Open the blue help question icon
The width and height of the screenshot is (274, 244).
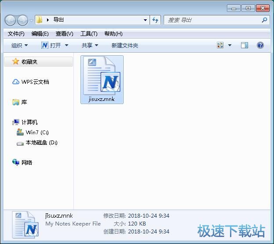pyautogui.click(x=260, y=45)
